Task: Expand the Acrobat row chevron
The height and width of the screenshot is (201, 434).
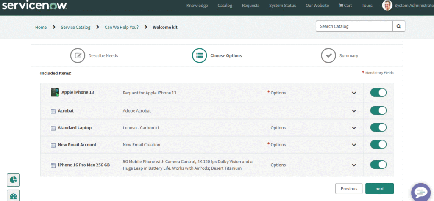Action: 354,111
